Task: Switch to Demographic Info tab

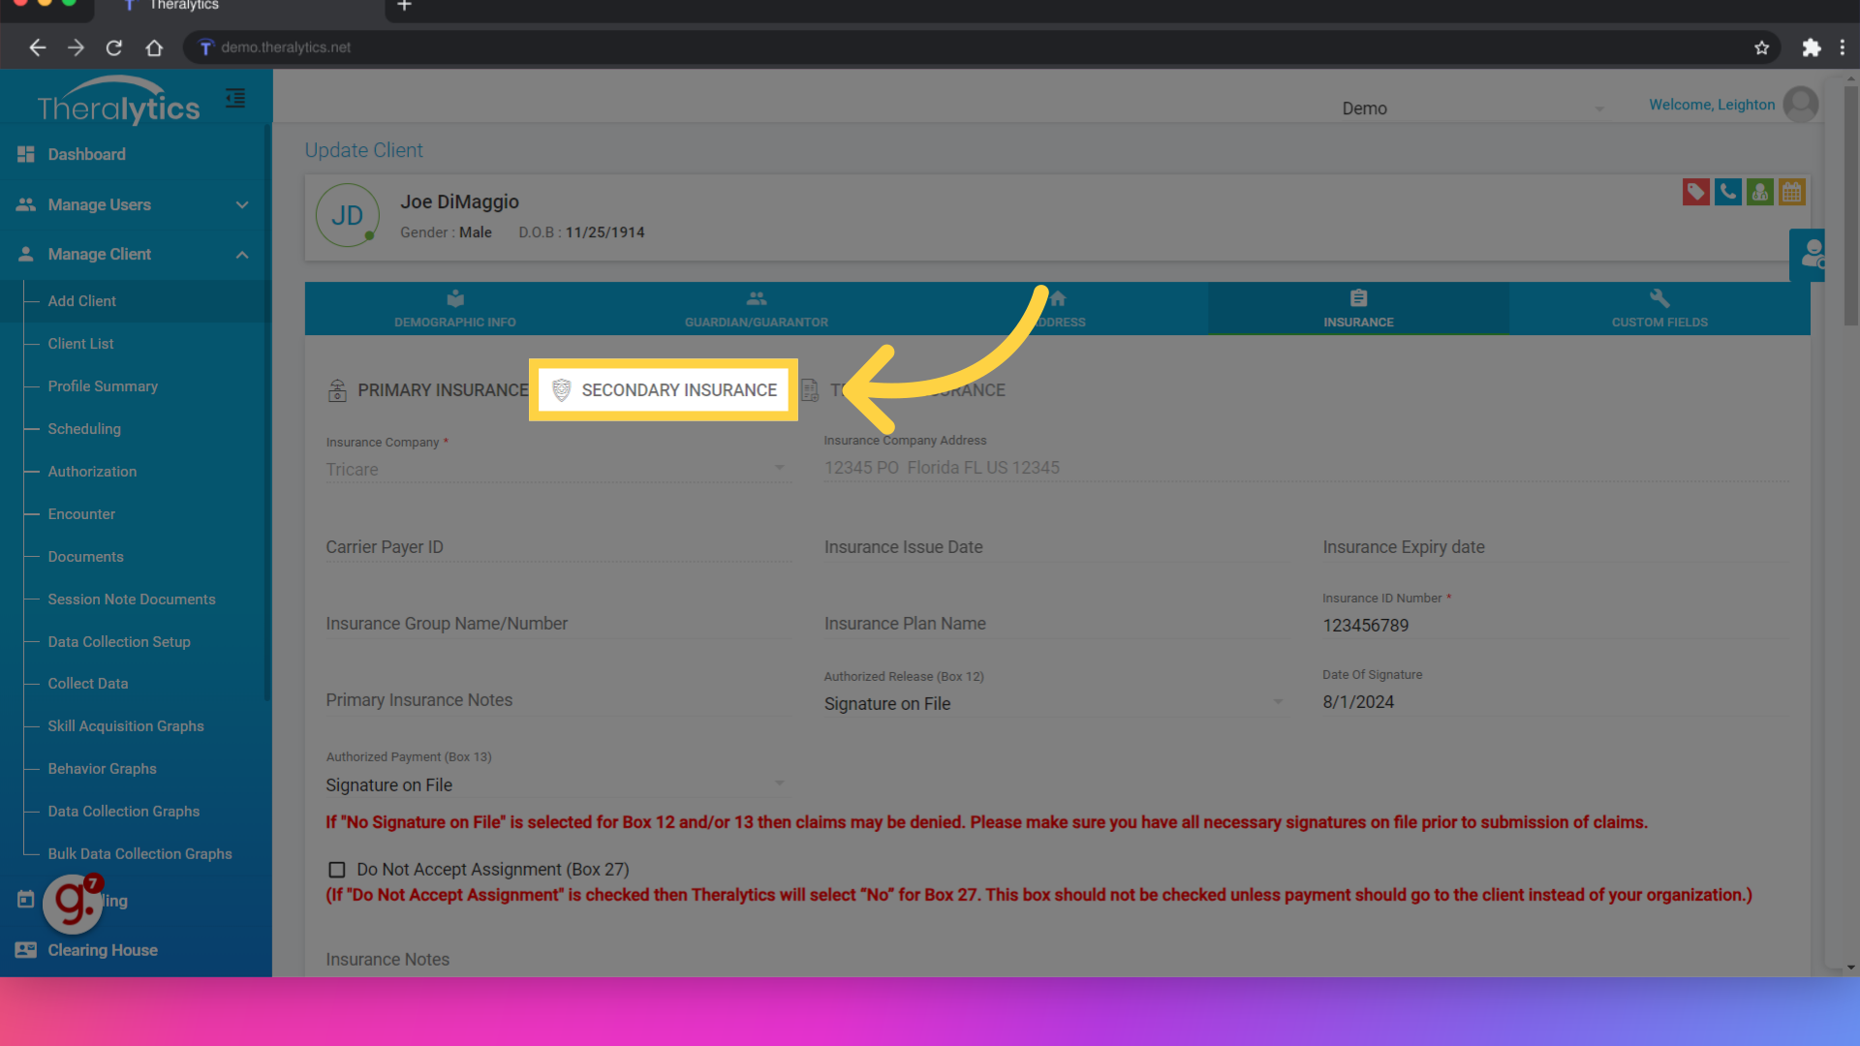Action: coord(455,309)
